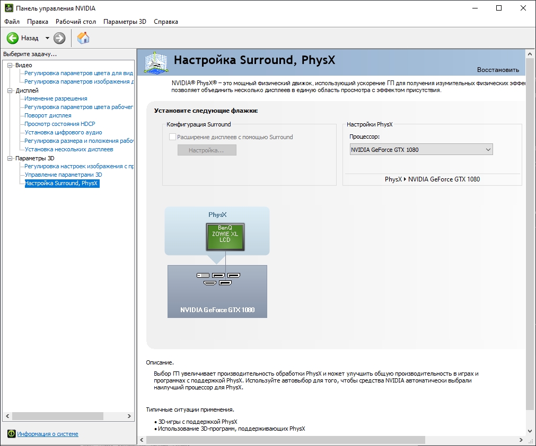Open Установка нескольких дисплеев task
This screenshot has height=446, width=536.
69,150
